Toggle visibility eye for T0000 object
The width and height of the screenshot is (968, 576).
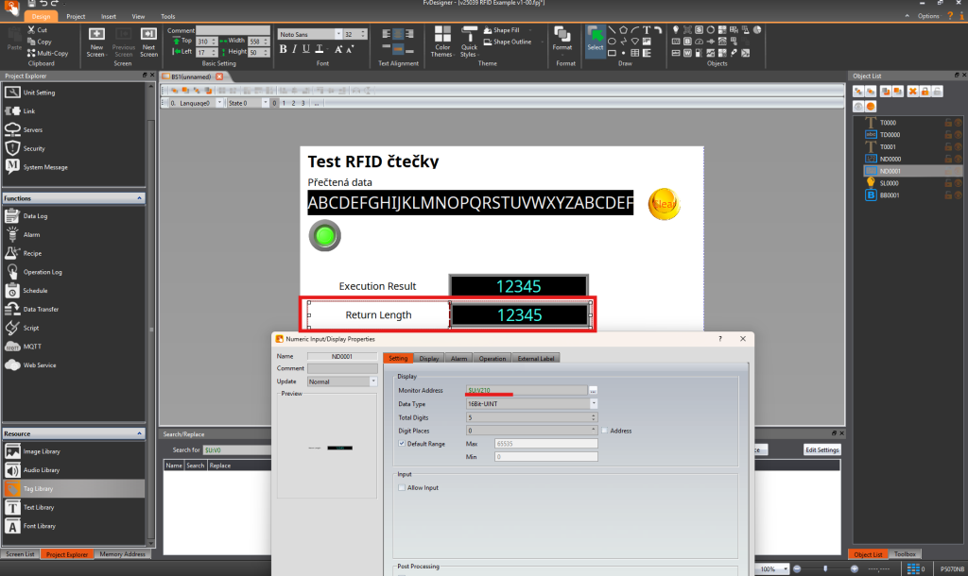point(958,123)
